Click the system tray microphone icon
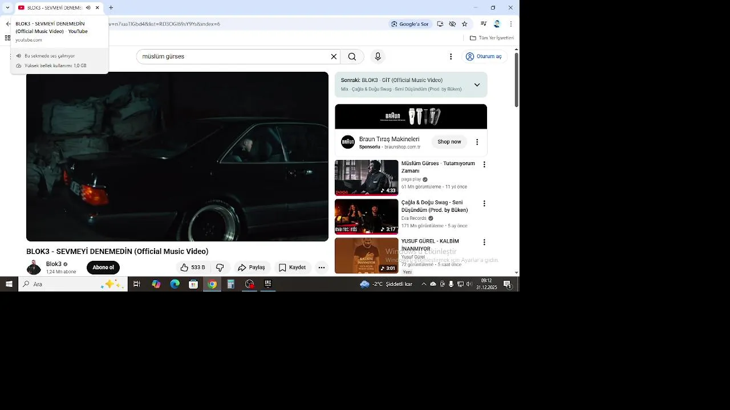This screenshot has width=730, height=410. (x=451, y=284)
